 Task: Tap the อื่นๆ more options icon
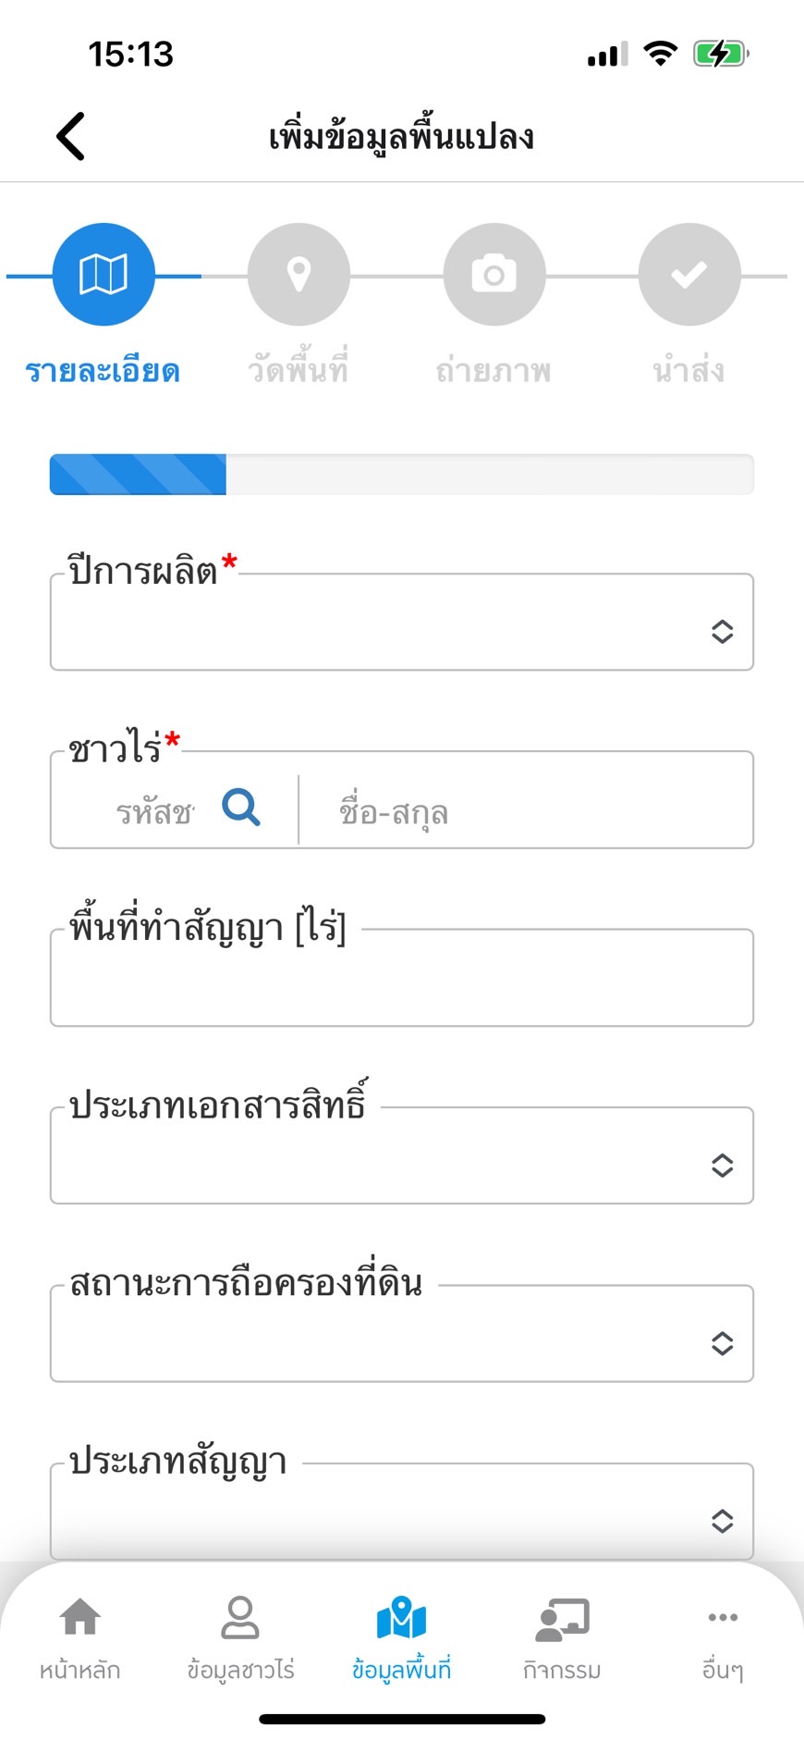[723, 1618]
